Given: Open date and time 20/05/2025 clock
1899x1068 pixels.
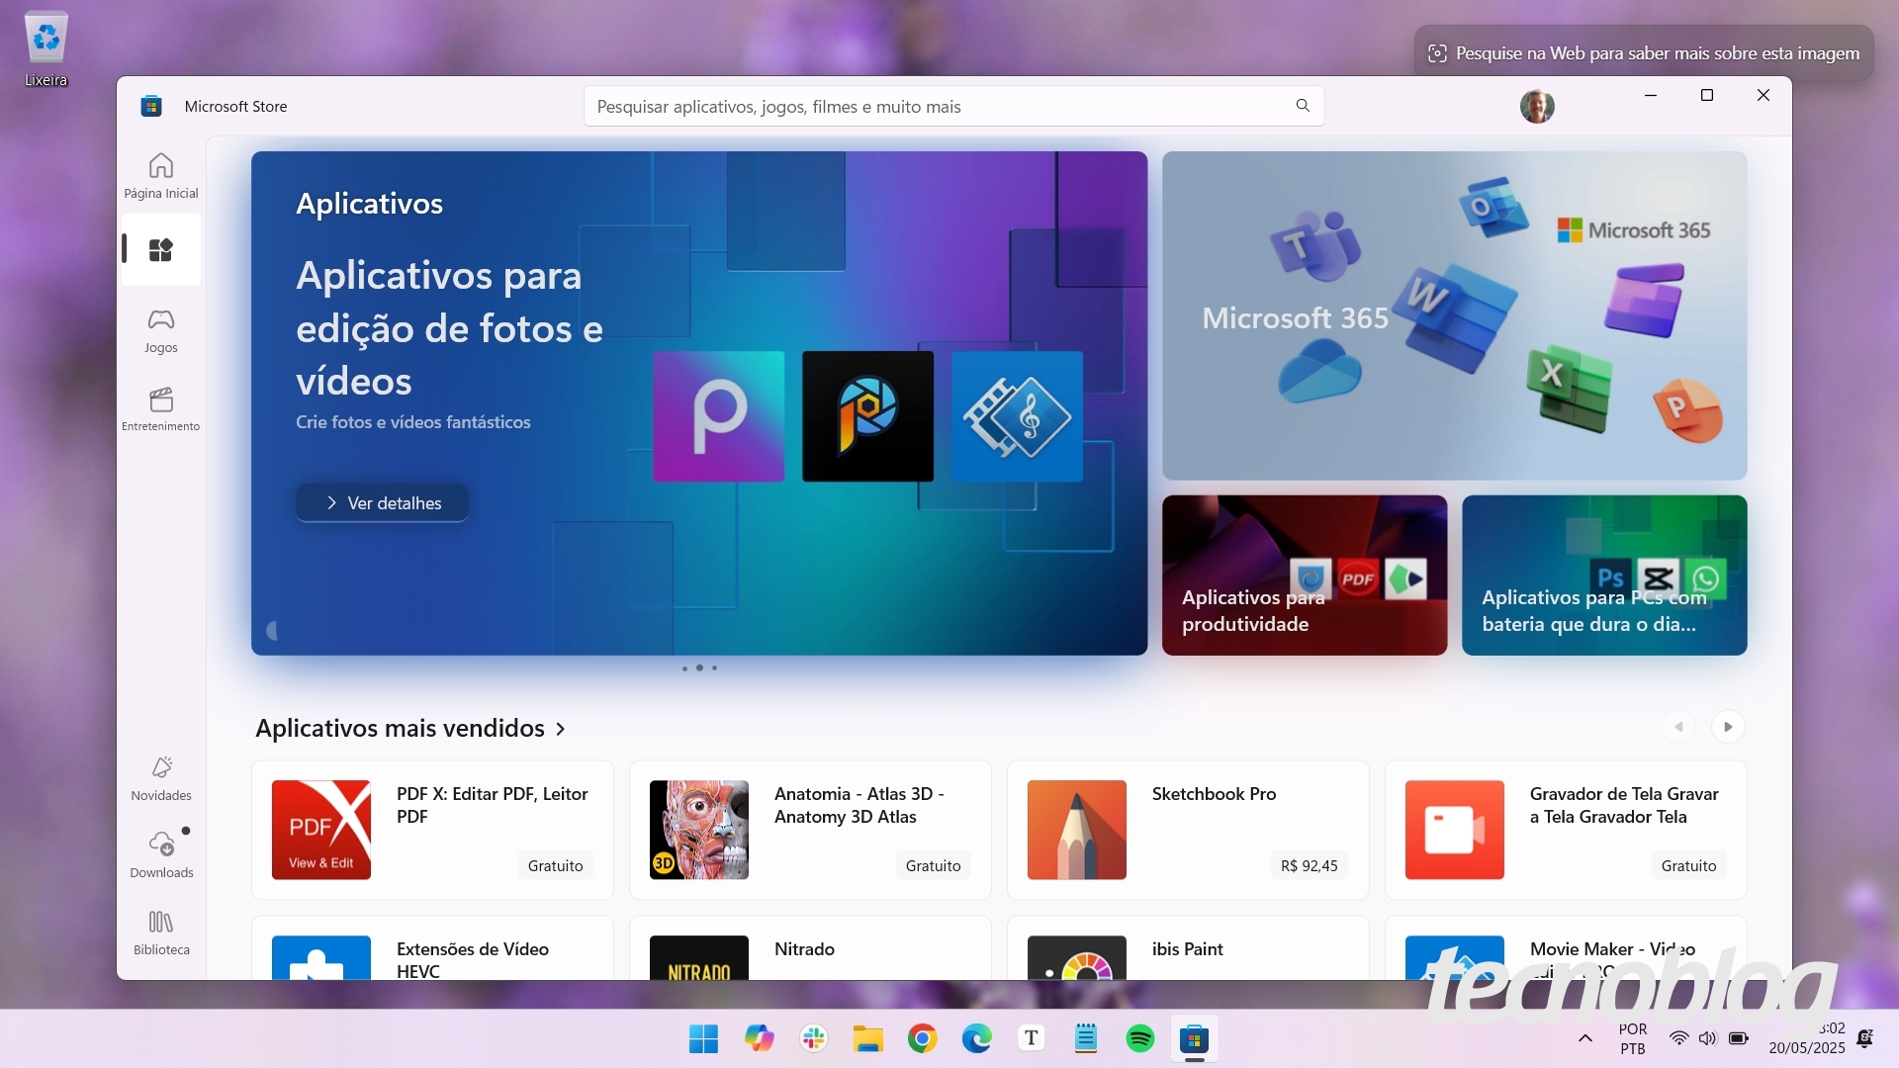Looking at the screenshot, I should (1807, 1038).
